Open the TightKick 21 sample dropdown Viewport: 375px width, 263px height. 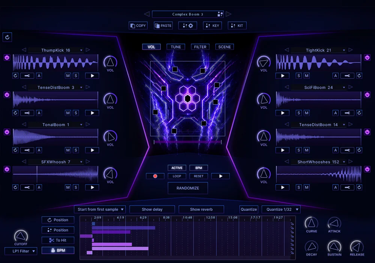point(344,50)
